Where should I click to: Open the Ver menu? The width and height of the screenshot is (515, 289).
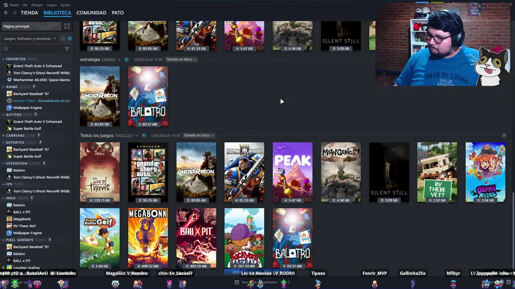(25, 5)
